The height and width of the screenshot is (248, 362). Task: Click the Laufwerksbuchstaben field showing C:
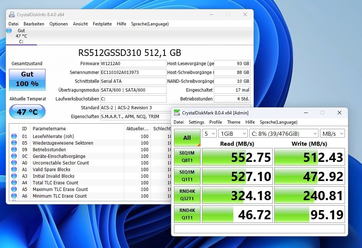pyautogui.click(x=133, y=99)
